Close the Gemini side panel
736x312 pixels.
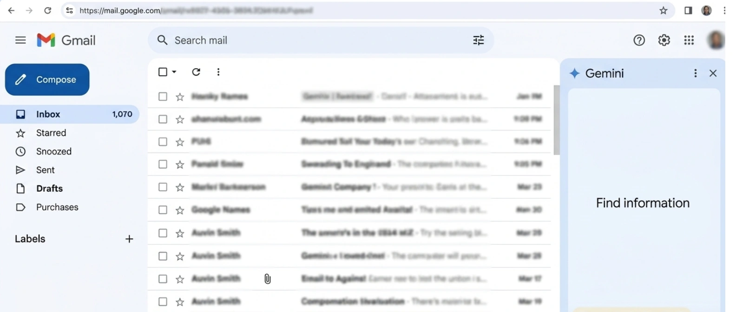[x=713, y=73]
